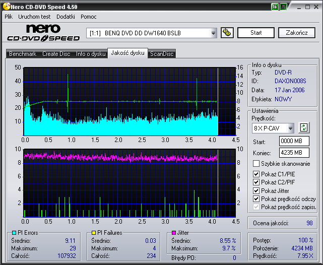Click PI Failures total 234 value
323x265 pixels.
coord(151,256)
